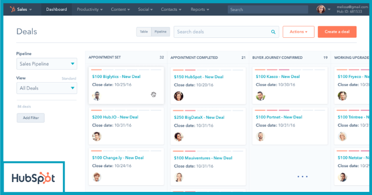Click the magnifier icon in Search deals
Image resolution: width=372 pixels, height=195 pixels.
point(273,32)
